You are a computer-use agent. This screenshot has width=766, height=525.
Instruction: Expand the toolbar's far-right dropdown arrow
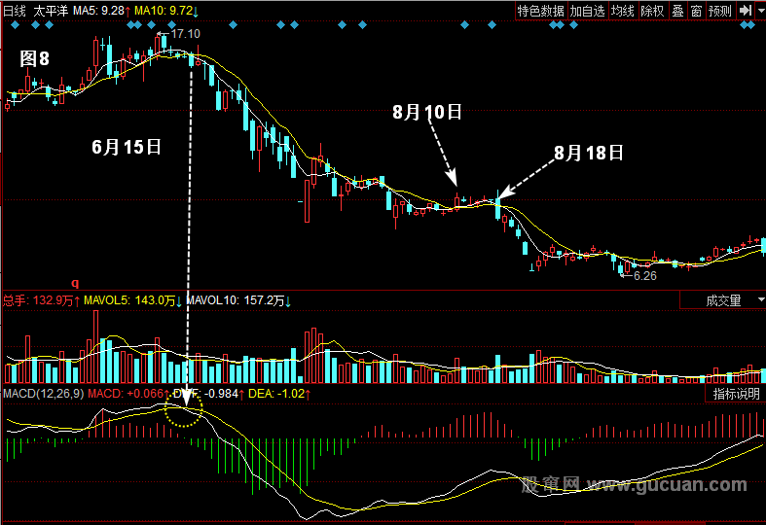760,11
